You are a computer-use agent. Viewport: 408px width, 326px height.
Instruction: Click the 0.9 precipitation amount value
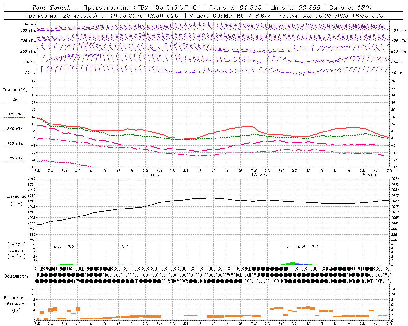[301, 246]
